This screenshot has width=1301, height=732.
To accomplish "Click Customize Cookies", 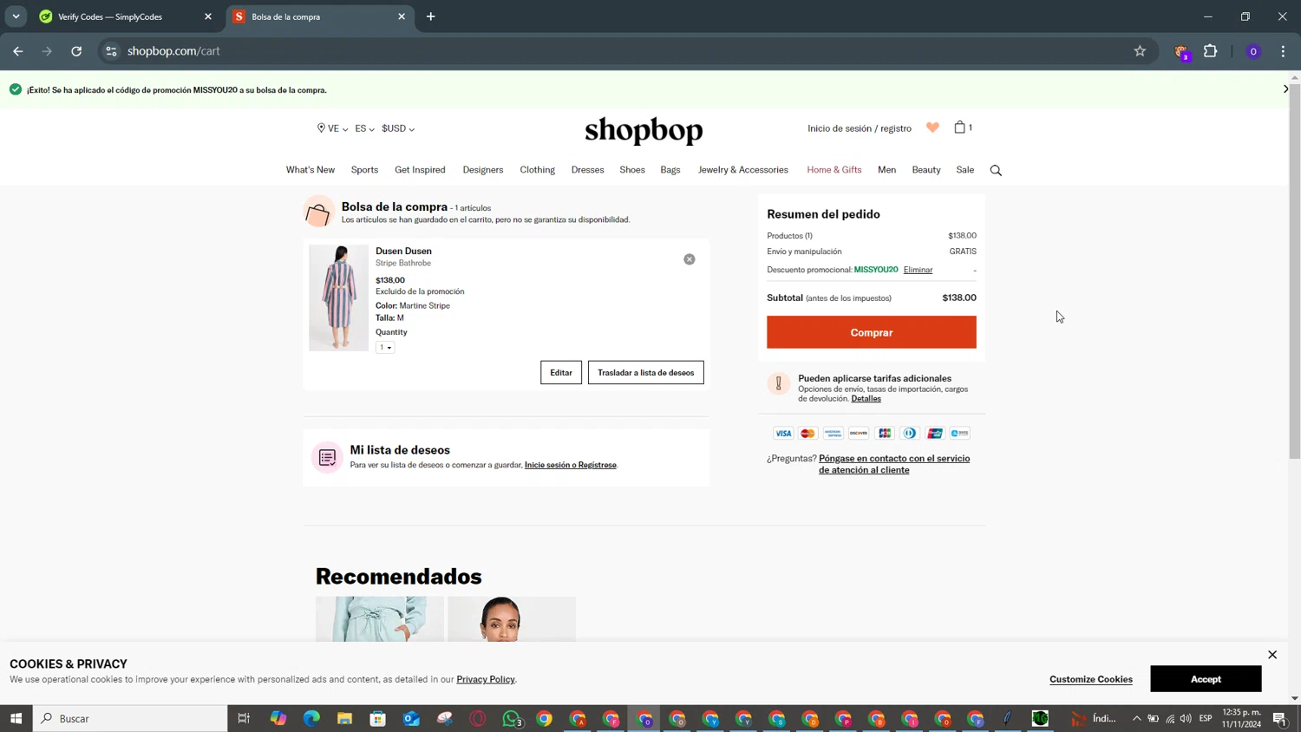I will pyautogui.click(x=1091, y=679).
